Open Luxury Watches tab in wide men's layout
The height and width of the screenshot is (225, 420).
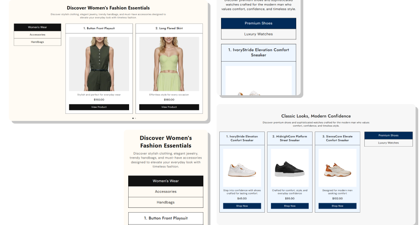(x=389, y=143)
